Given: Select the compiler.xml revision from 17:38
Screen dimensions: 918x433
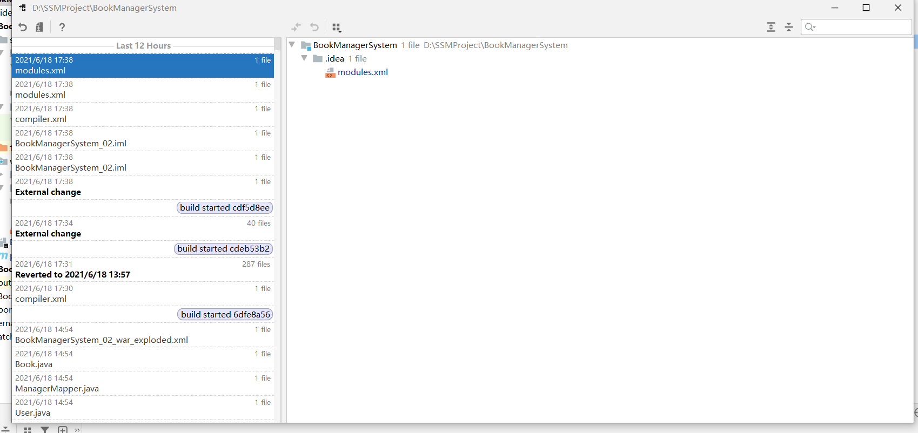Looking at the screenshot, I should click(x=143, y=114).
